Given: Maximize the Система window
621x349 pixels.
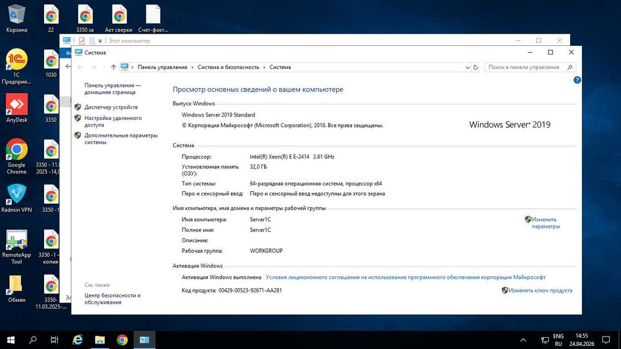Looking at the screenshot, I should [550, 52].
